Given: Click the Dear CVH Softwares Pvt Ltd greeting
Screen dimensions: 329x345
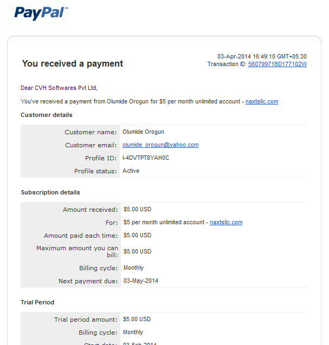Looking at the screenshot, I should [x=59, y=88].
